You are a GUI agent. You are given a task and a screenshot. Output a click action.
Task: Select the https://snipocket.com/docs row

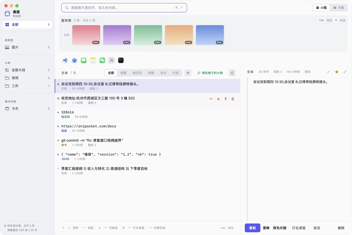pyautogui.click(x=147, y=128)
